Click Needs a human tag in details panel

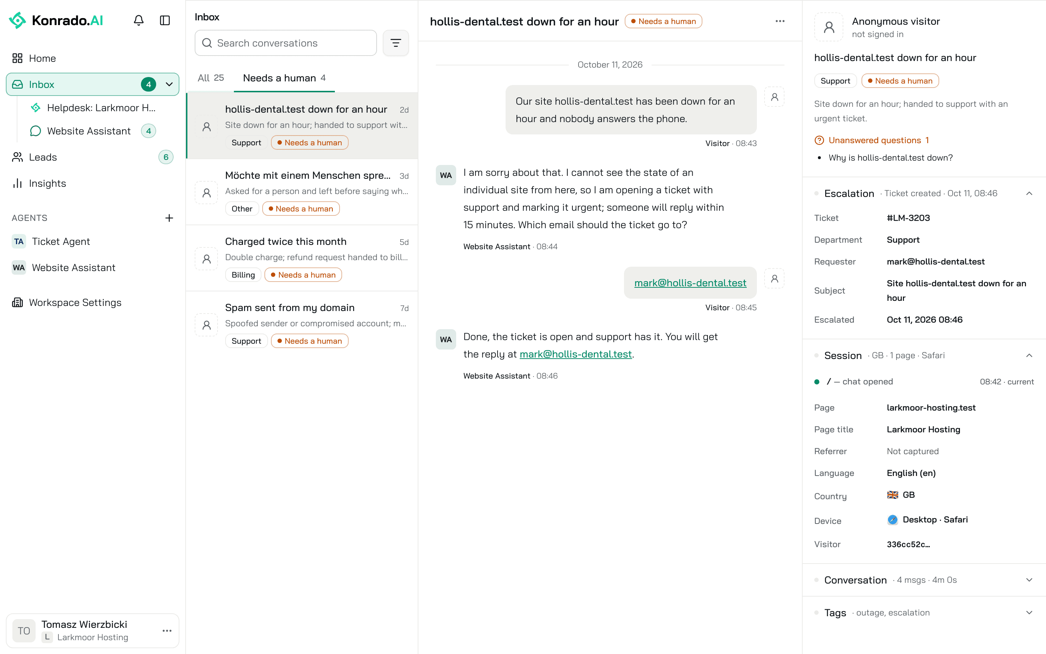(900, 81)
